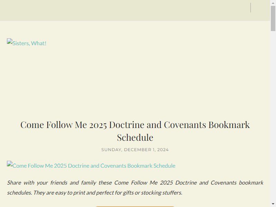Image resolution: width=276 pixels, height=207 pixels.
Task: Click the header area right of the divider
Action: pyautogui.click(x=260, y=10)
